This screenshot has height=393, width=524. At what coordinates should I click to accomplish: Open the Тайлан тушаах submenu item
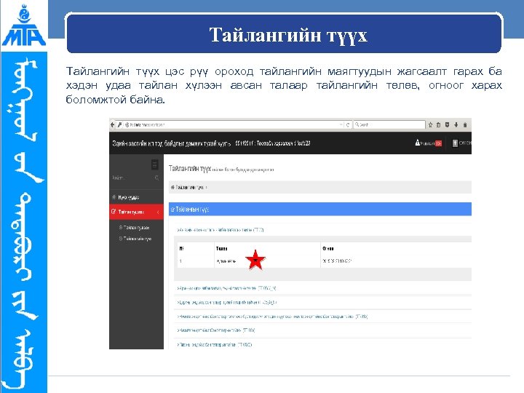tap(135, 227)
